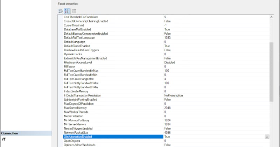Select the DynamicLocks property
The image size is (280, 147).
[x=73, y=54]
